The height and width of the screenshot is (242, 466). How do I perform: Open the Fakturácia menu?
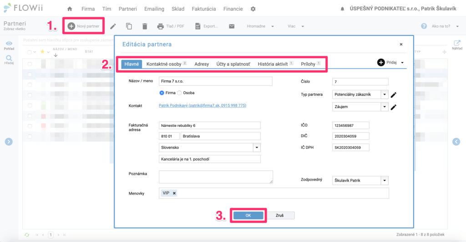tap(204, 9)
